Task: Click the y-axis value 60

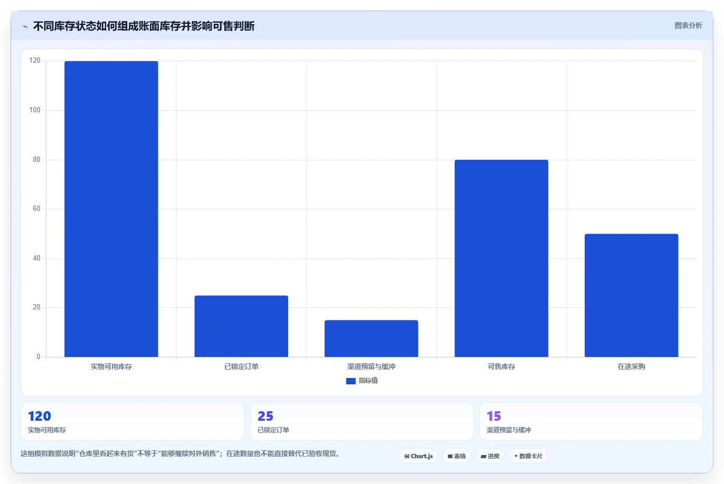Action: 36,209
